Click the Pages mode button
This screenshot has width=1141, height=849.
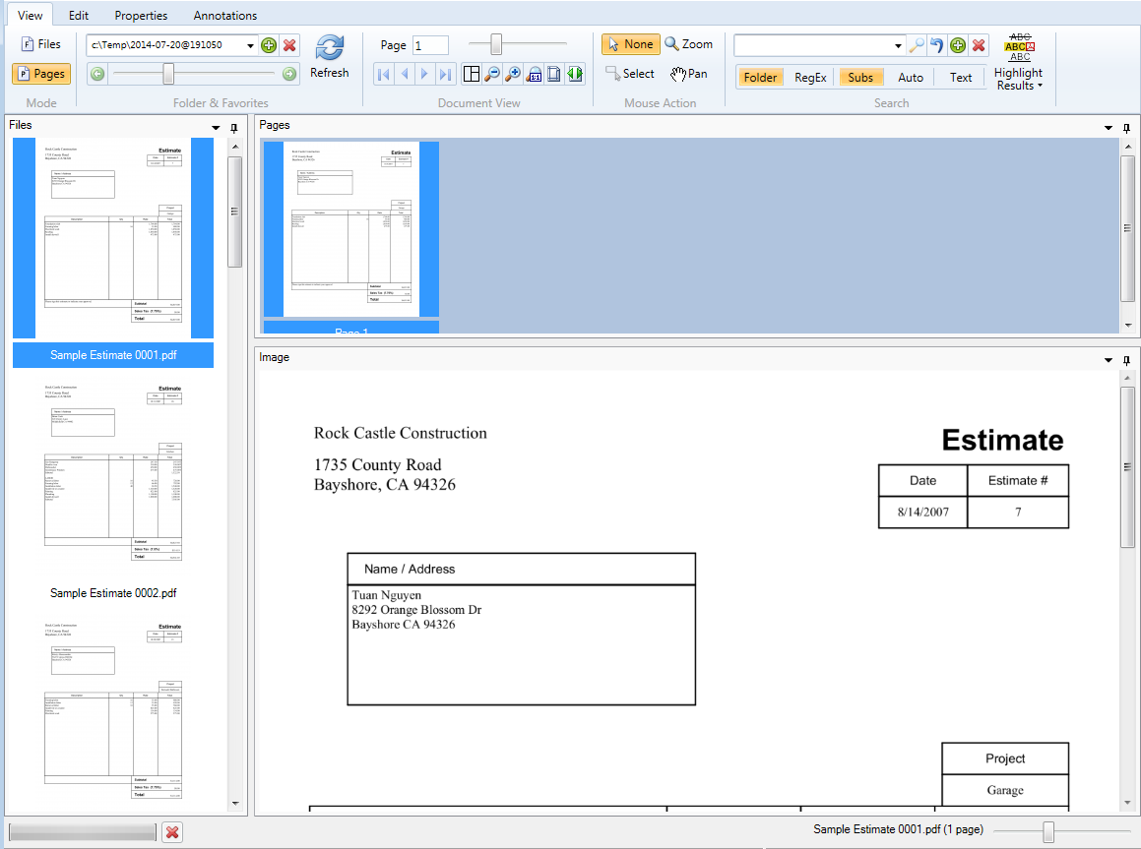(40, 73)
